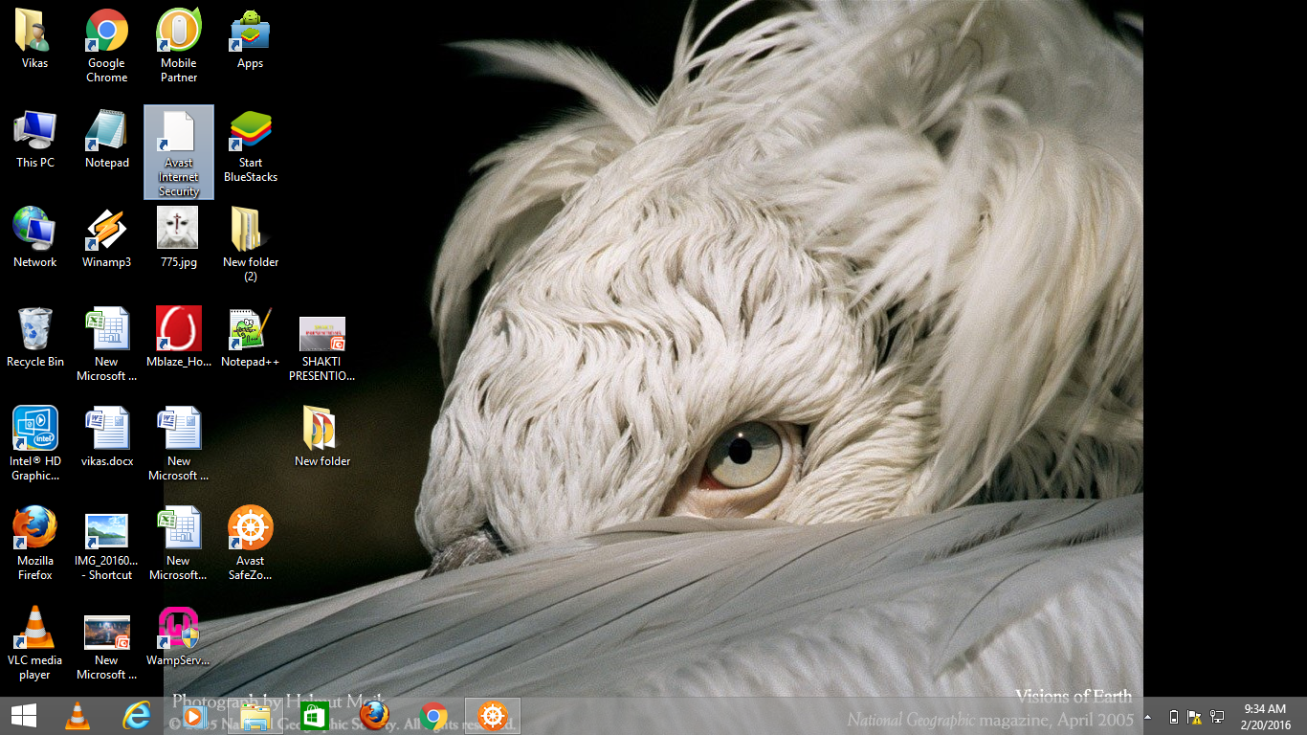Image resolution: width=1307 pixels, height=735 pixels.
Task: Show hidden system tray icons
Action: coord(1147,717)
